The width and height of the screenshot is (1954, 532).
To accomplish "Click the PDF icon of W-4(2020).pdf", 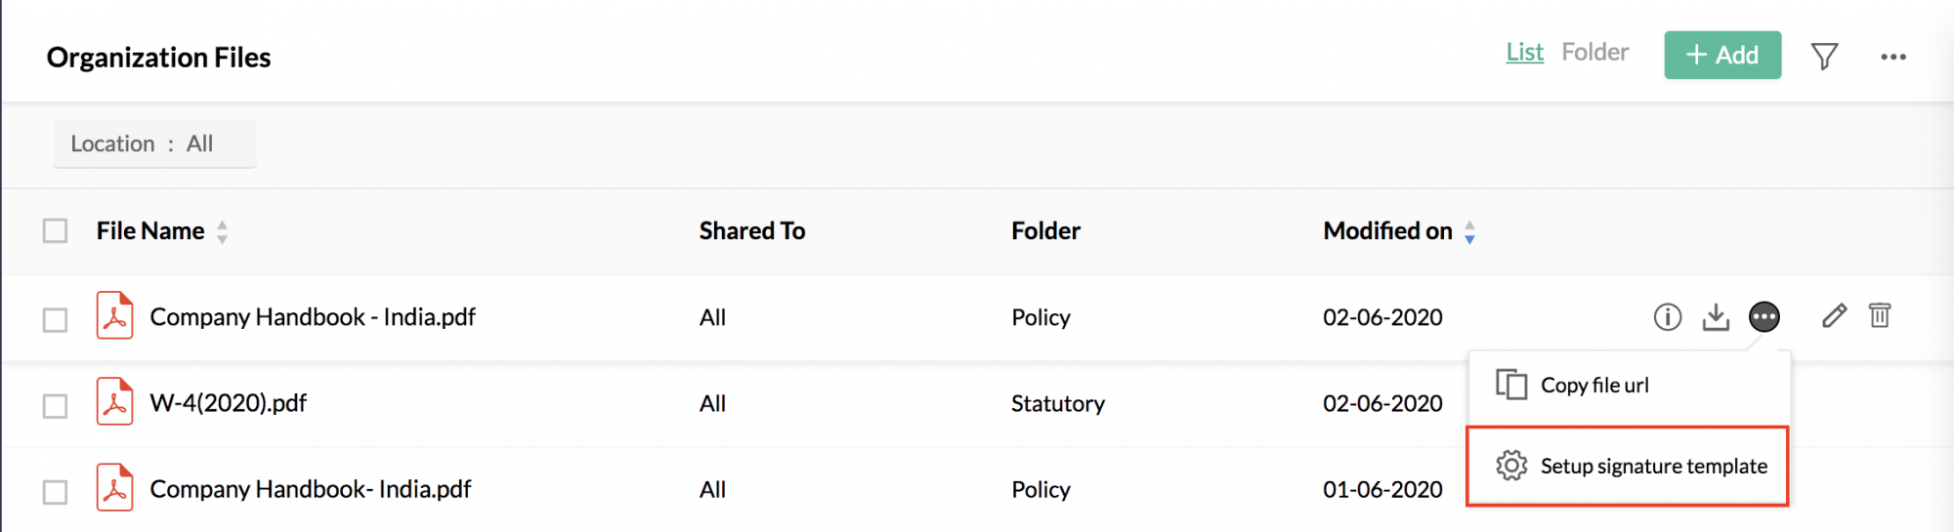I will point(114,401).
